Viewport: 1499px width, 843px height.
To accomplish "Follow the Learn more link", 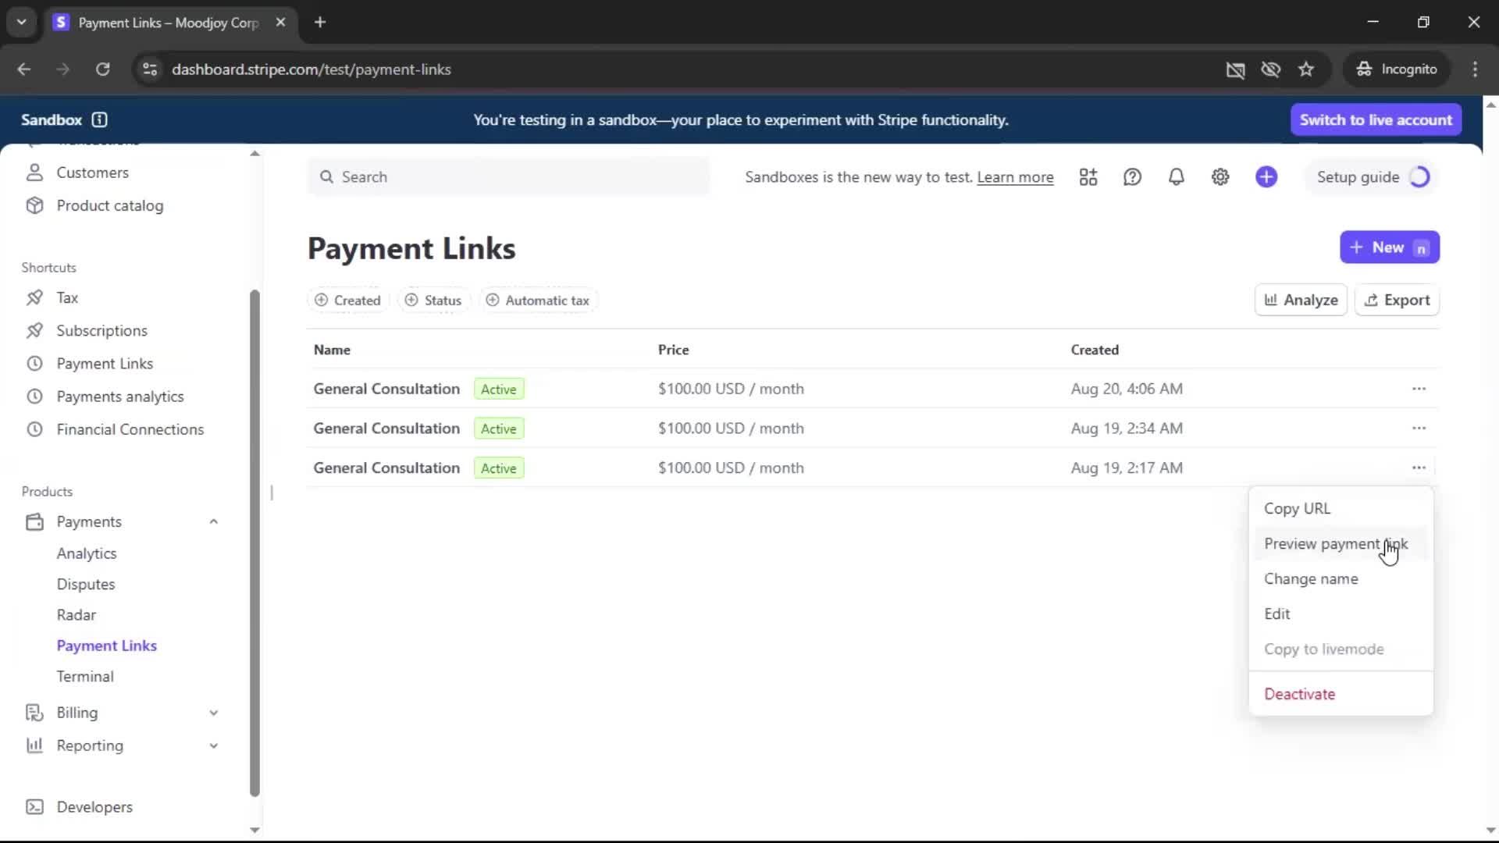I will [x=1015, y=177].
